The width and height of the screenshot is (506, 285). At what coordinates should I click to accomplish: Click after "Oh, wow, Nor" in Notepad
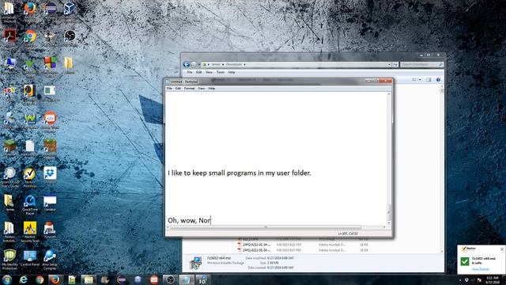pyautogui.click(x=211, y=220)
